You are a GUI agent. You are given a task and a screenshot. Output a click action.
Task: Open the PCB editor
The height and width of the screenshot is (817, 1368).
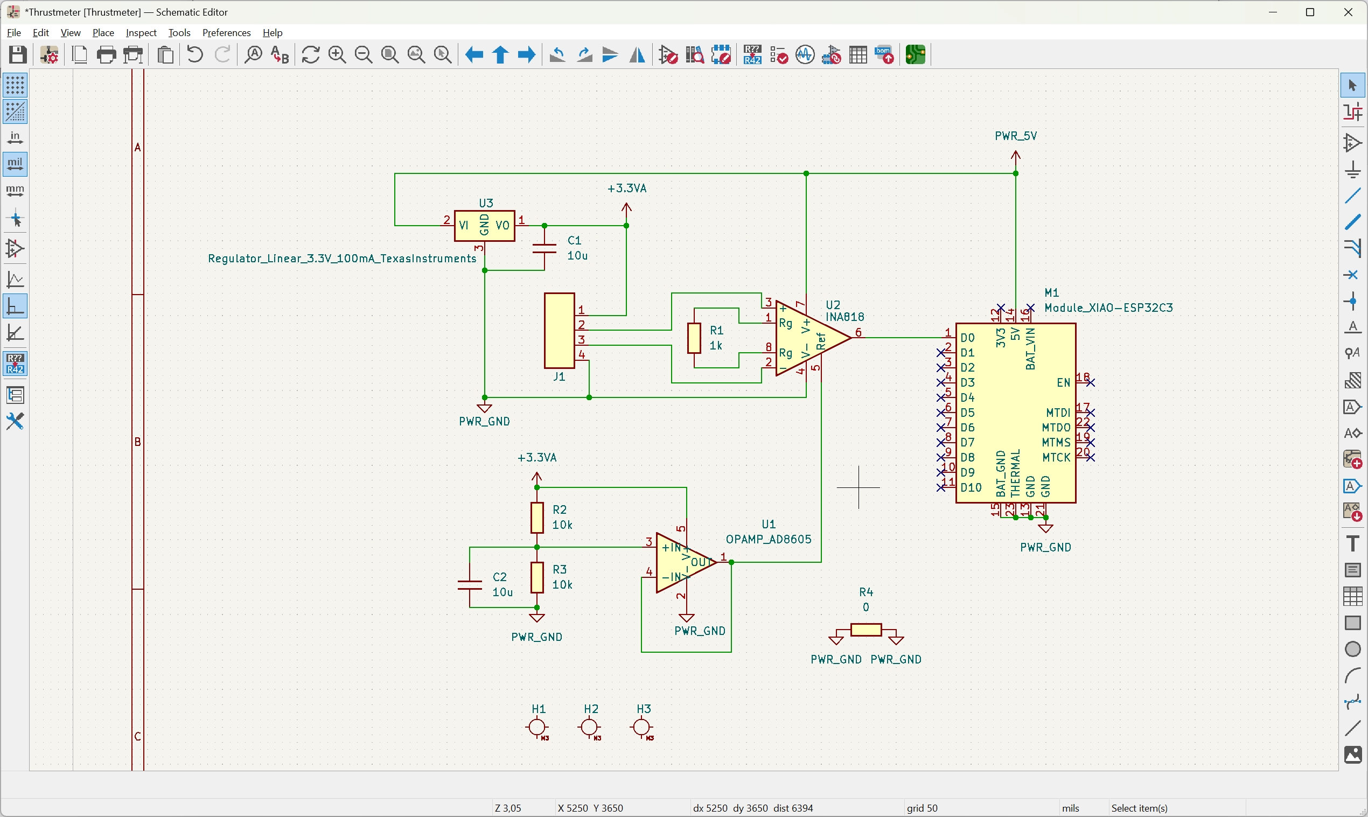click(915, 54)
